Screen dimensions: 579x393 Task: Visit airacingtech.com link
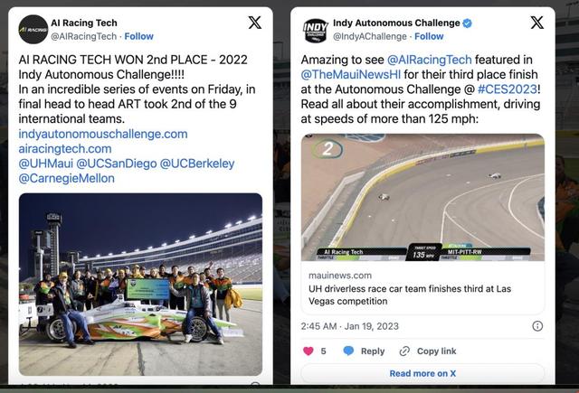[65, 149]
